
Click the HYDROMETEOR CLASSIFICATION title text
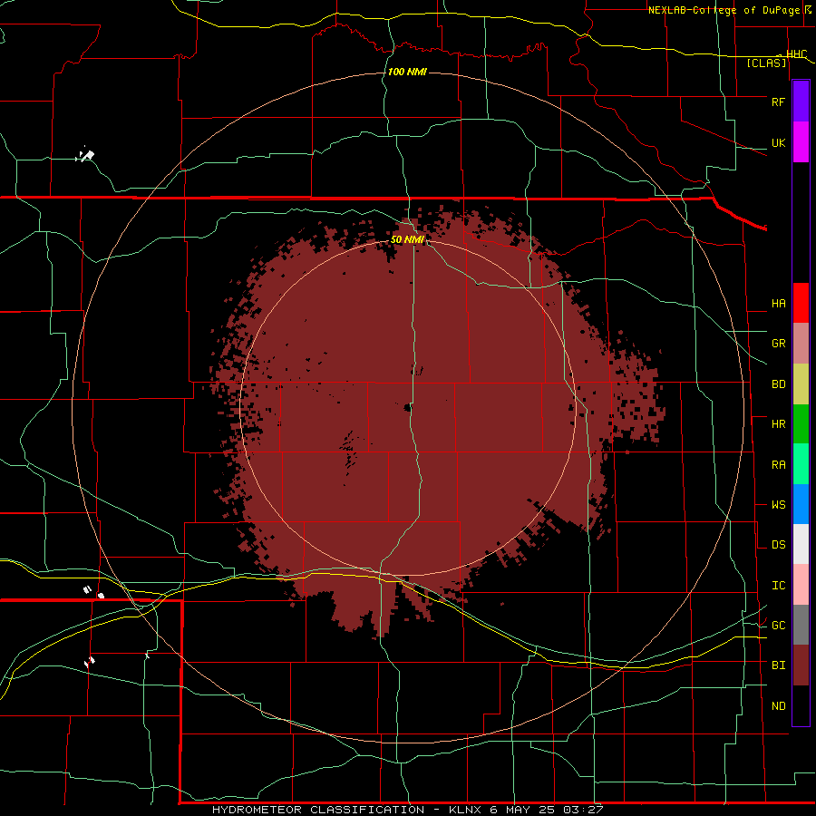(x=318, y=810)
